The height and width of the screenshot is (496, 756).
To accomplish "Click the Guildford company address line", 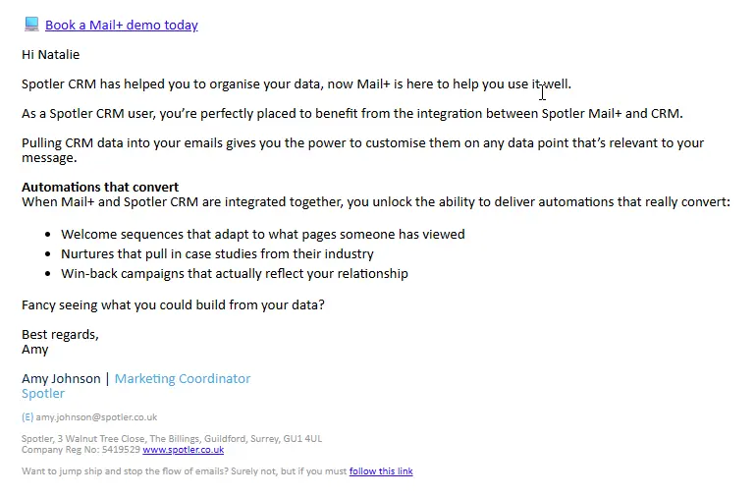I will (172, 439).
